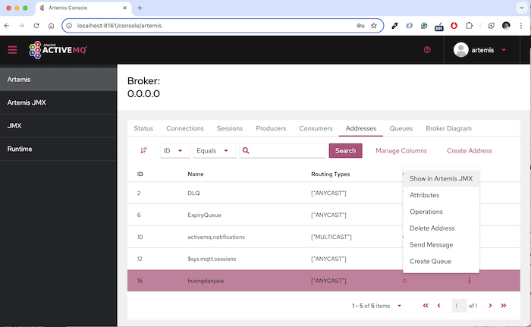Viewport: 531px width, 327px height.
Task: Close the Artemis Console tab
Action: [x=124, y=8]
